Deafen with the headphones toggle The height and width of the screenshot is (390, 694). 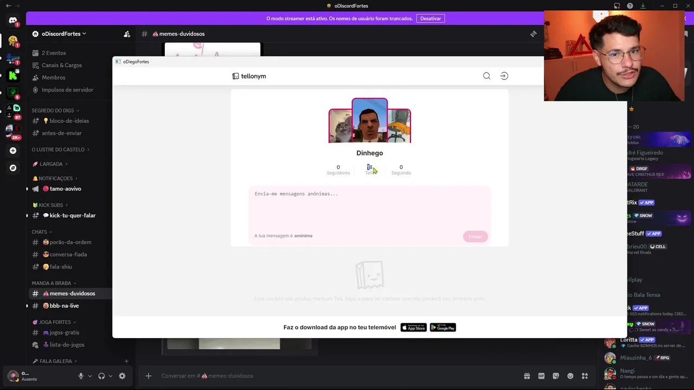coord(101,376)
